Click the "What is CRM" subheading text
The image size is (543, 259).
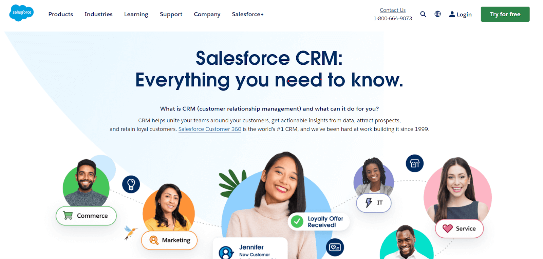[269, 109]
